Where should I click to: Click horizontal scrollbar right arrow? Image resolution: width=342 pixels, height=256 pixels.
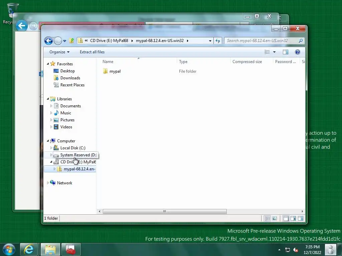(x=302, y=211)
